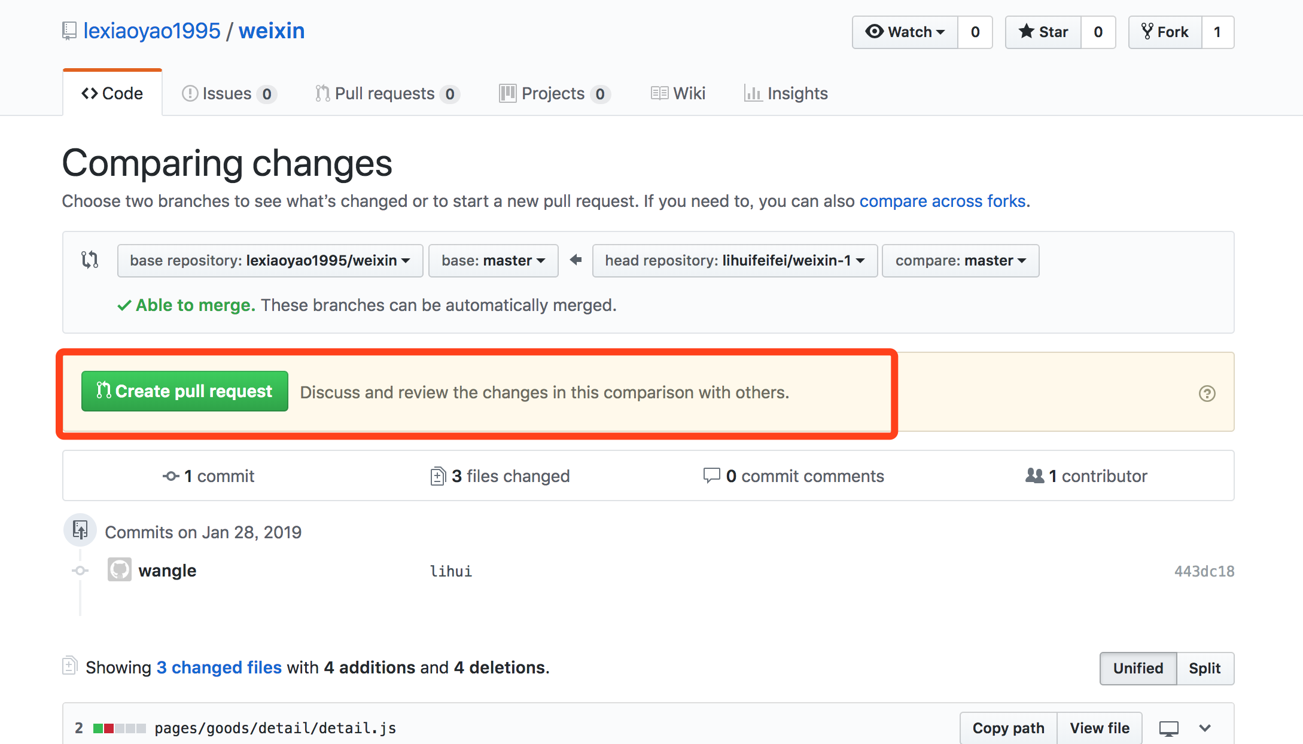Open the Watch dropdown button
Screen dimensions: 1303x744
(905, 32)
